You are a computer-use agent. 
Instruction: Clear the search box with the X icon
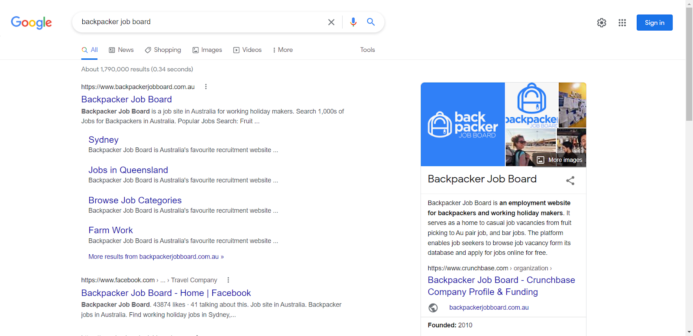[331, 22]
